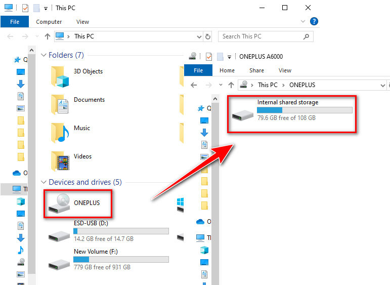Expand the ribbon with the chevron beside Help

tap(302, 21)
